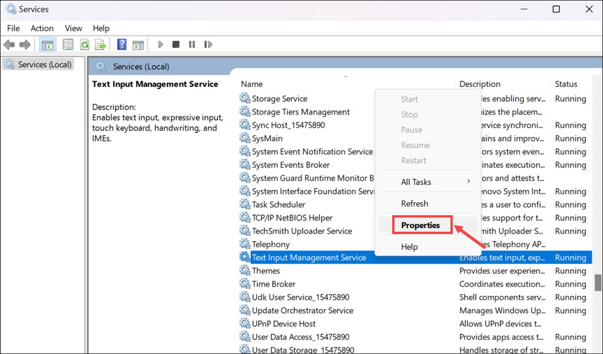The width and height of the screenshot is (603, 354).
Task: Click the Refresh icon on the toolbar
Action: coord(84,44)
